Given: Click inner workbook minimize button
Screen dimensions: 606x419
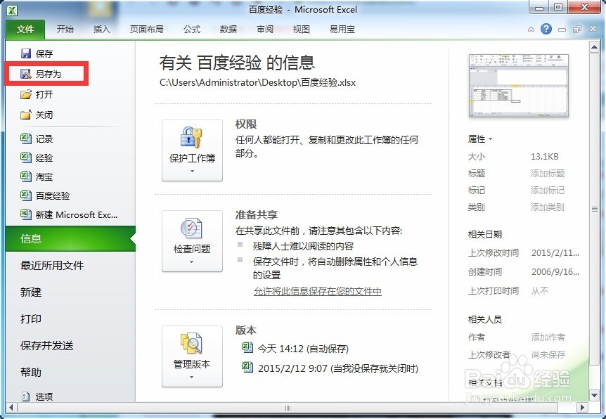Looking at the screenshot, I should point(562,30).
